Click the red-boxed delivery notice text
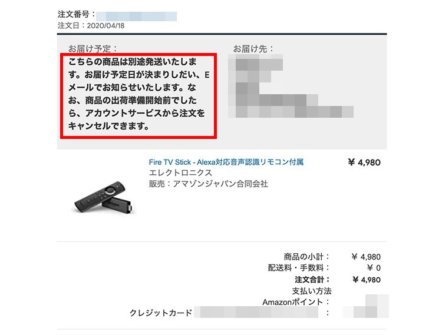 pos(138,94)
